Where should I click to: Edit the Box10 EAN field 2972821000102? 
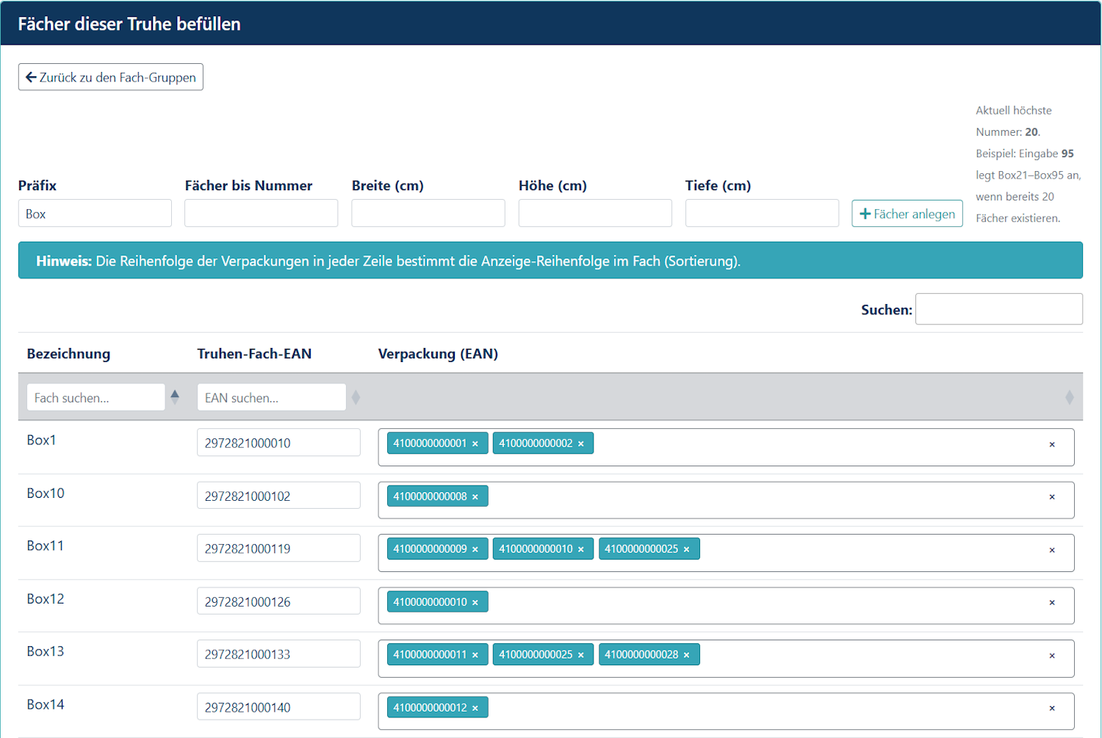tap(278, 496)
